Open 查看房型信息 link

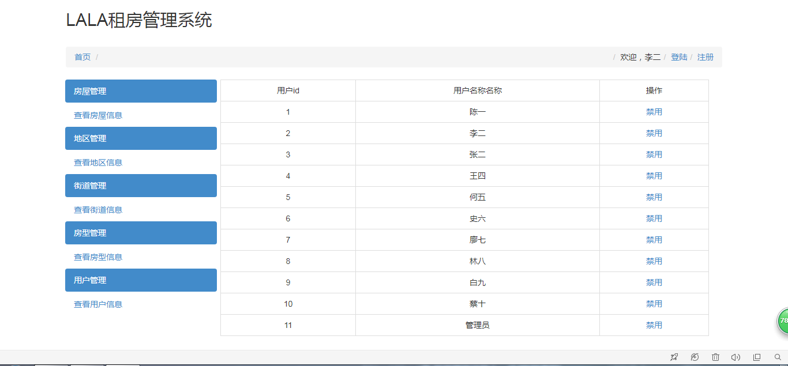point(98,257)
